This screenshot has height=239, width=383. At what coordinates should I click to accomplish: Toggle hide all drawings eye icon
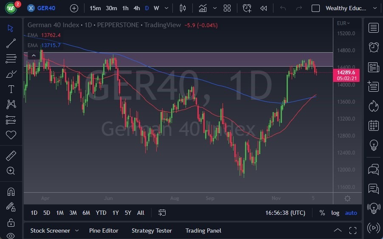pos(11,236)
